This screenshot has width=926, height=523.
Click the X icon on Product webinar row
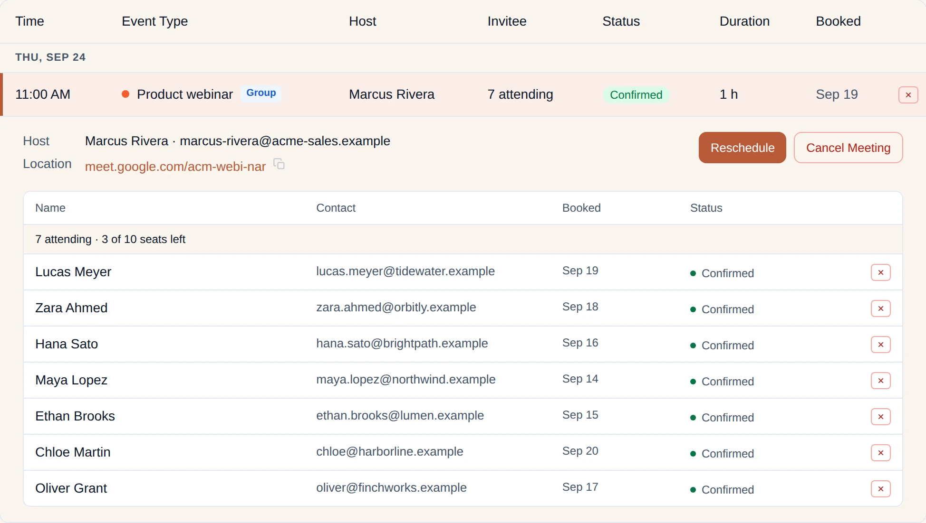tap(908, 95)
